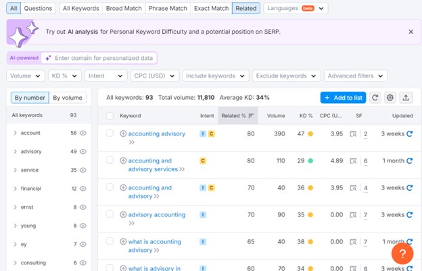Open double-arrow link after 'accounting advisory'
The image size is (422, 271).
[x=131, y=142]
